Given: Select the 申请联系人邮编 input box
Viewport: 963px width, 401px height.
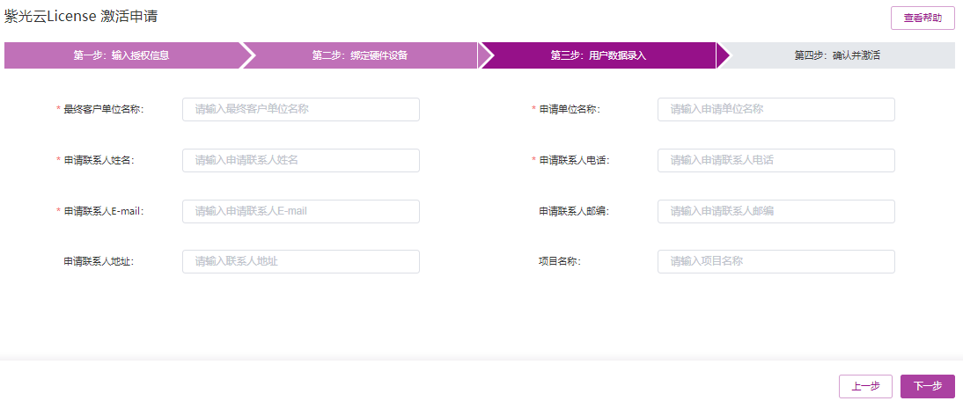Looking at the screenshot, I should pos(776,212).
